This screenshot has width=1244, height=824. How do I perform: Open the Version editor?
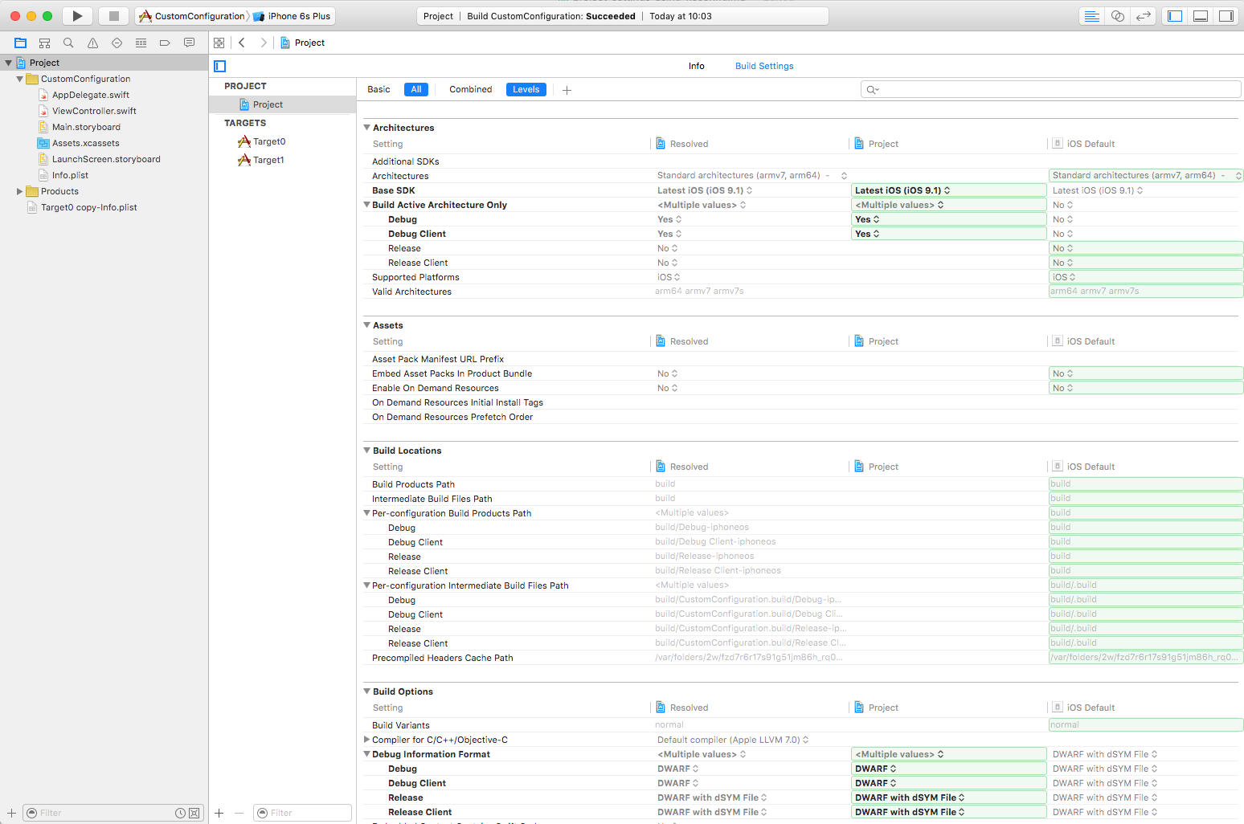(1143, 16)
